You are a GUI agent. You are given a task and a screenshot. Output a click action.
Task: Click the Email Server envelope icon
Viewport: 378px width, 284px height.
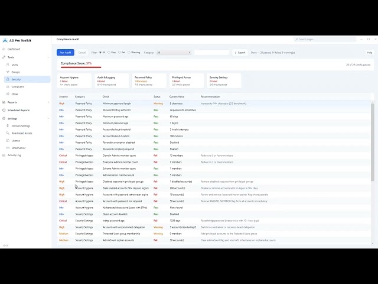point(8,148)
